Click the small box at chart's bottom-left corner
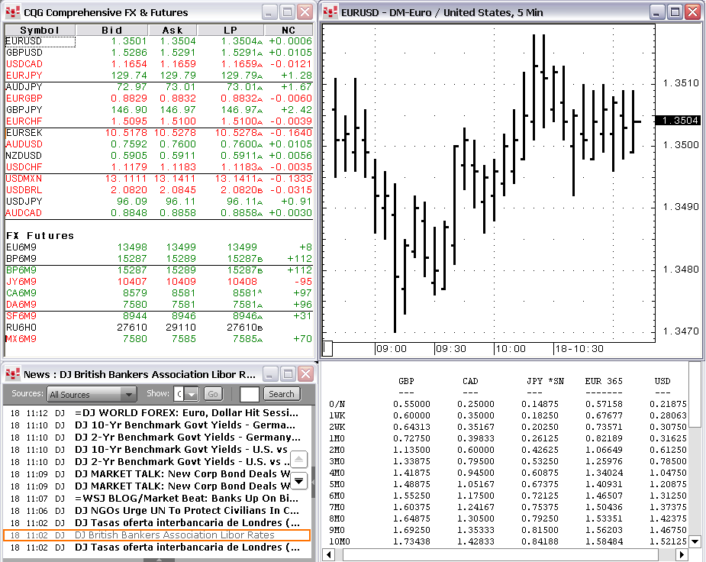Screen dimensions: 706x562 pyautogui.click(x=327, y=349)
